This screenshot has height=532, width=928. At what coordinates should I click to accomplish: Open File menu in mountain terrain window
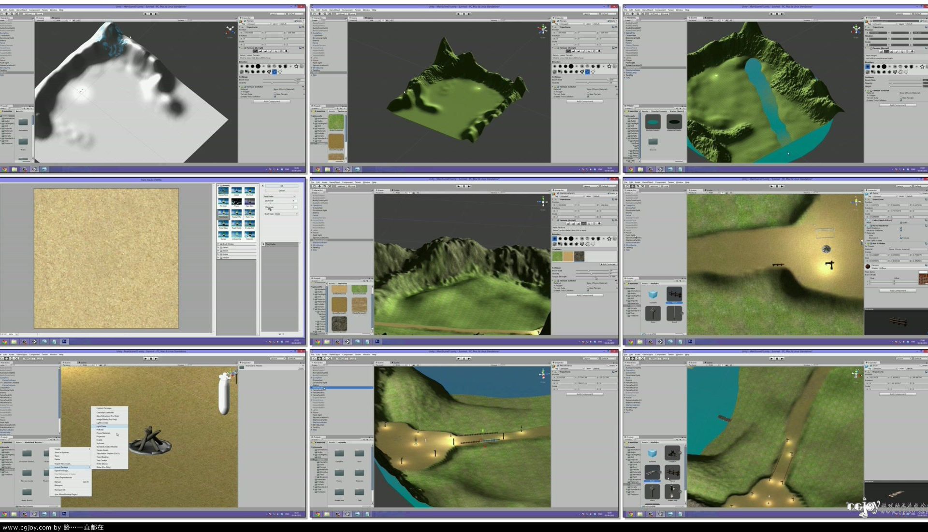313,182
